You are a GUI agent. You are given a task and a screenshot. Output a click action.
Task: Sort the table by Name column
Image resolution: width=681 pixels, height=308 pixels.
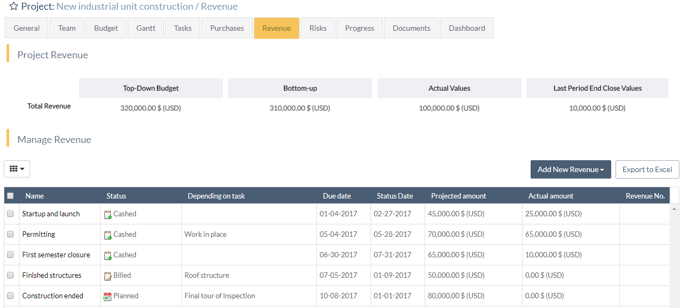click(35, 196)
